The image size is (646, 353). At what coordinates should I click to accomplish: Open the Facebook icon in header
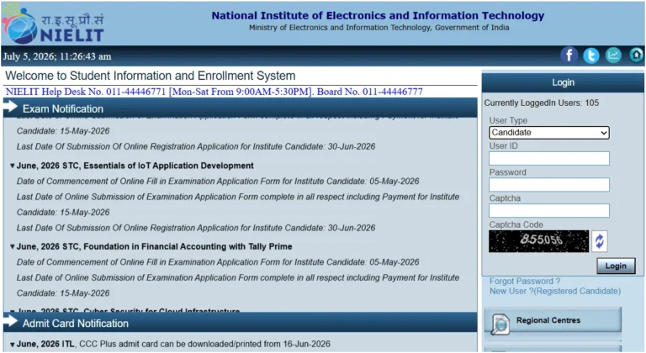point(569,55)
